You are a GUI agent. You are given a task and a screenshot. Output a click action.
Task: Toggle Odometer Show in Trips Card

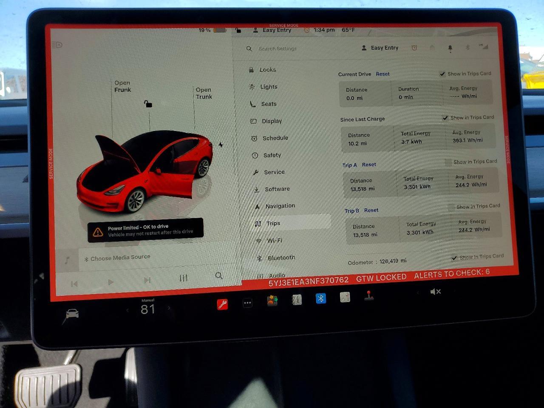point(454,258)
